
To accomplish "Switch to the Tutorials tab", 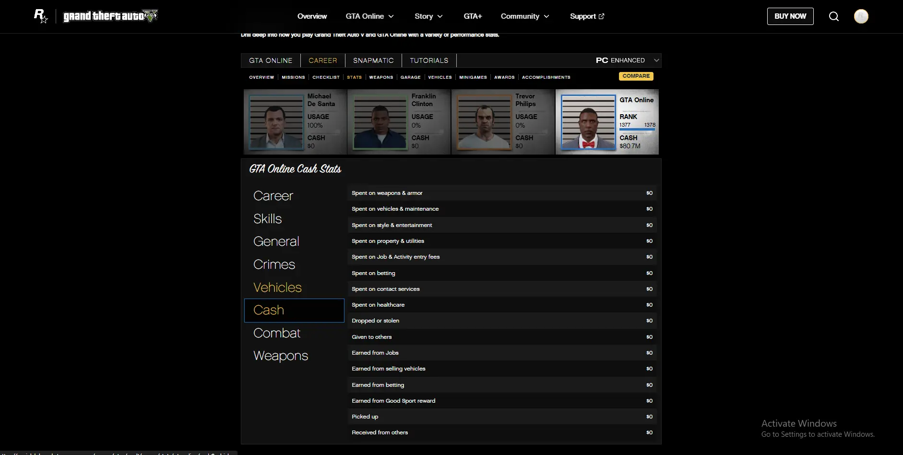I will coord(429,60).
